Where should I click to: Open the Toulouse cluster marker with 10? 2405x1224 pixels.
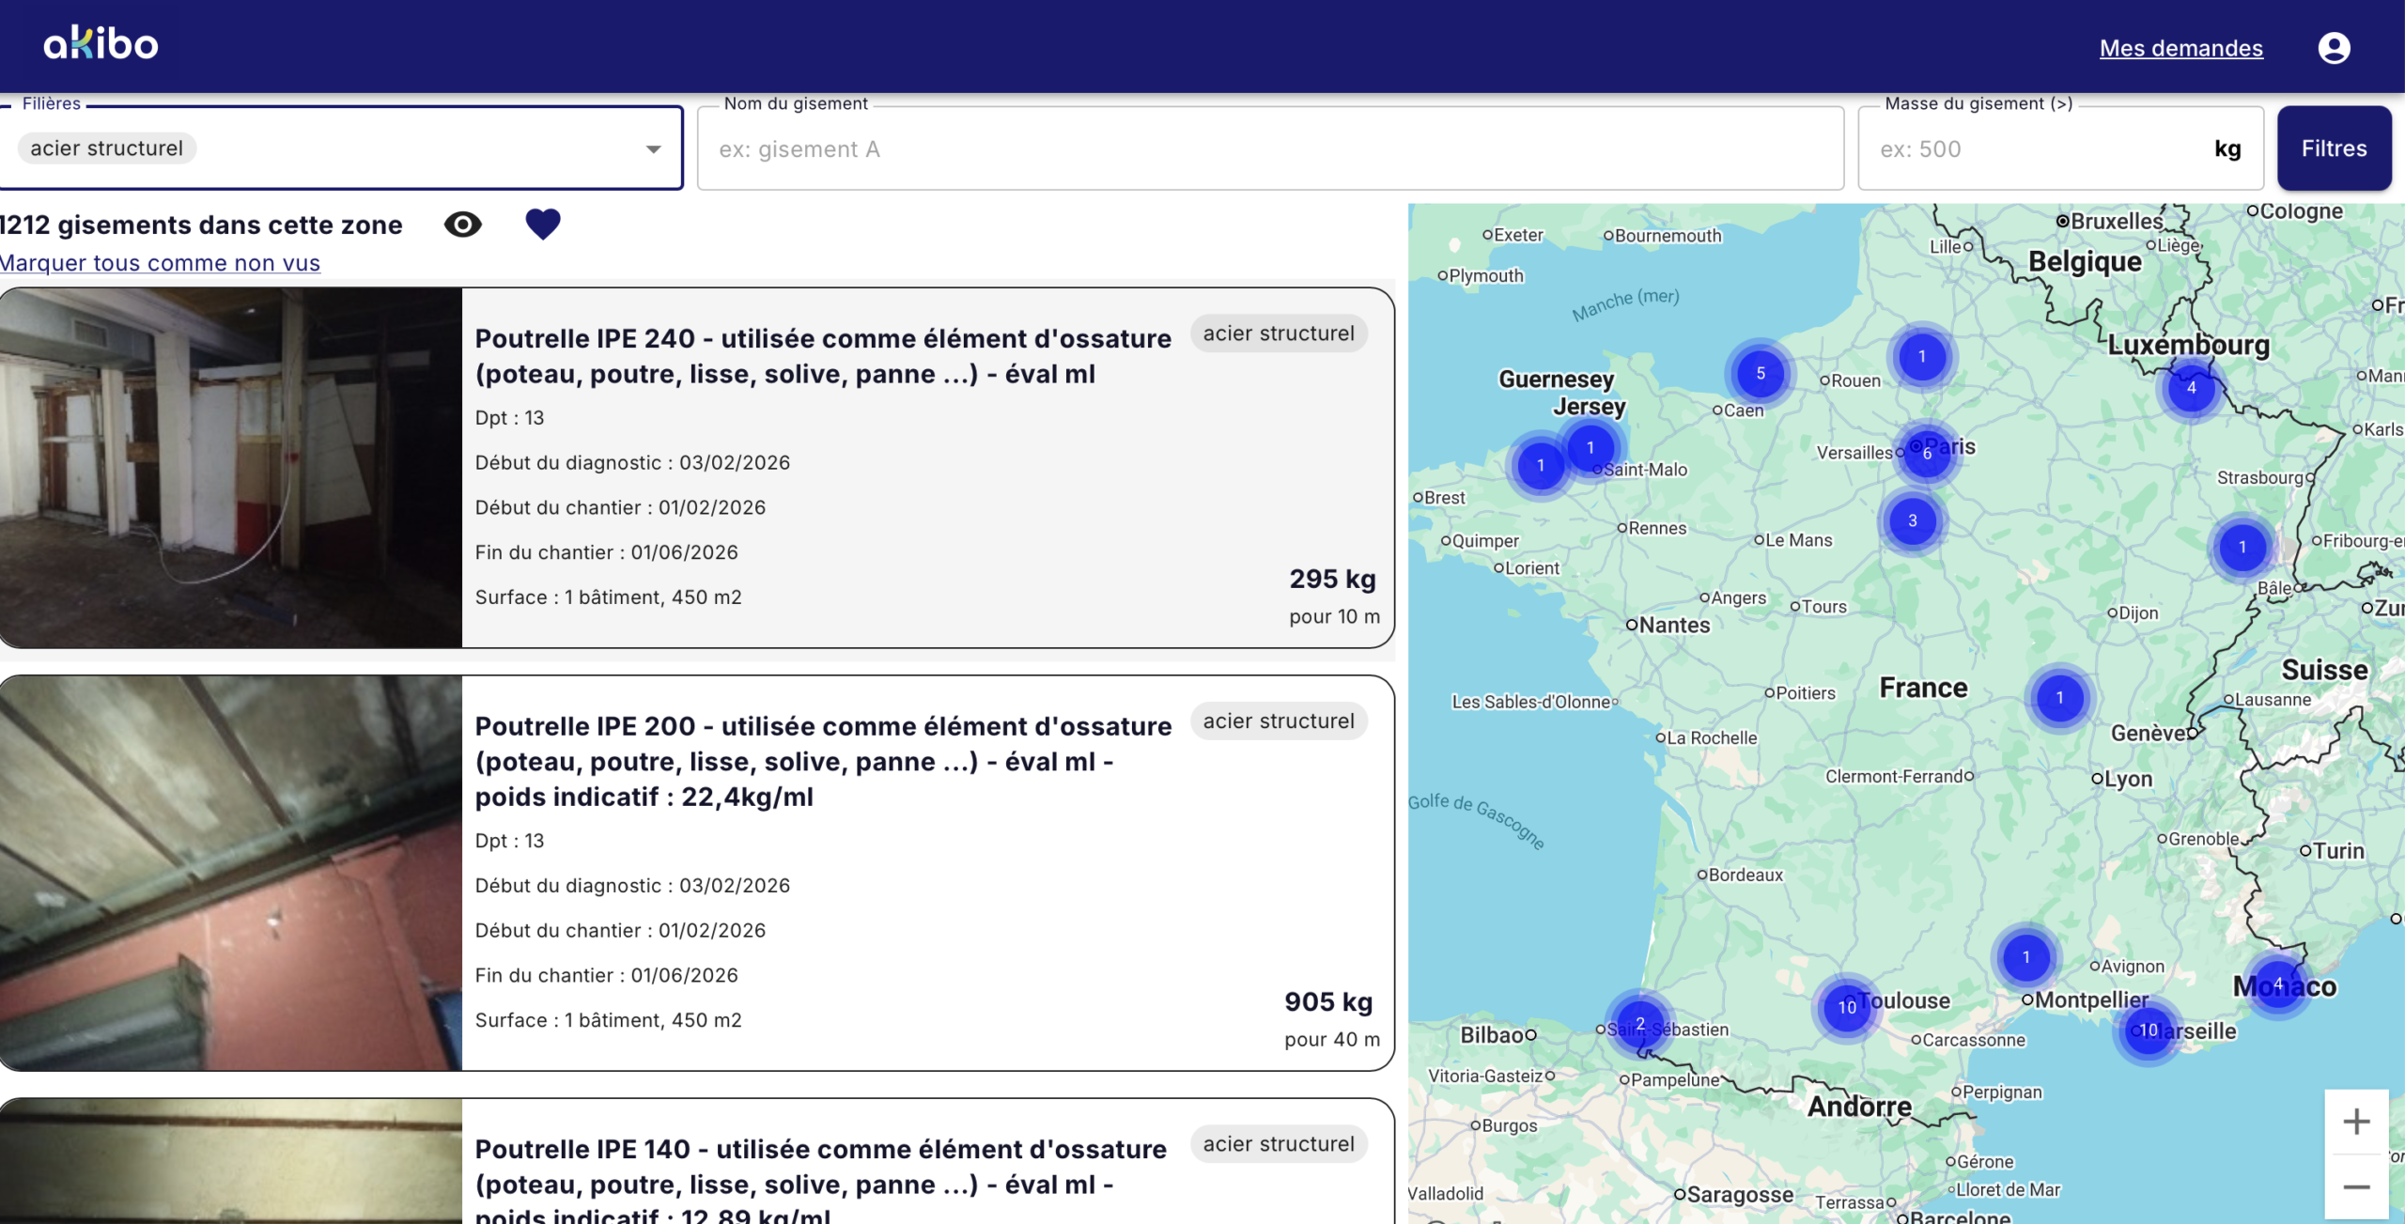1846,1007
